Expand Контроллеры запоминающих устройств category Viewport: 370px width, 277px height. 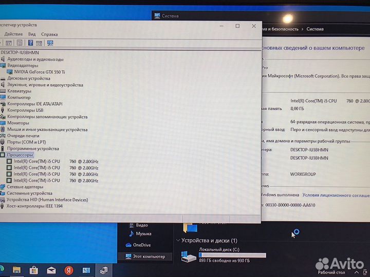(47, 116)
